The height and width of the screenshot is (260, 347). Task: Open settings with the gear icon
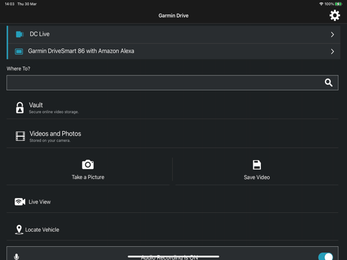(334, 16)
